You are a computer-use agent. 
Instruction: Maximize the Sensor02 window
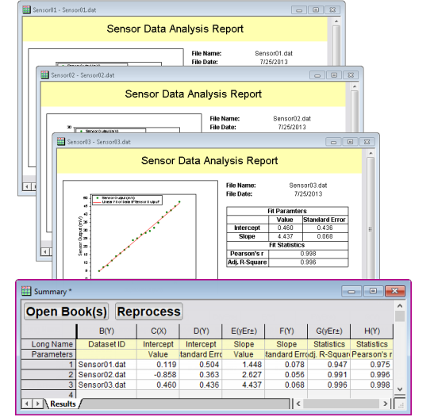pos(334,75)
